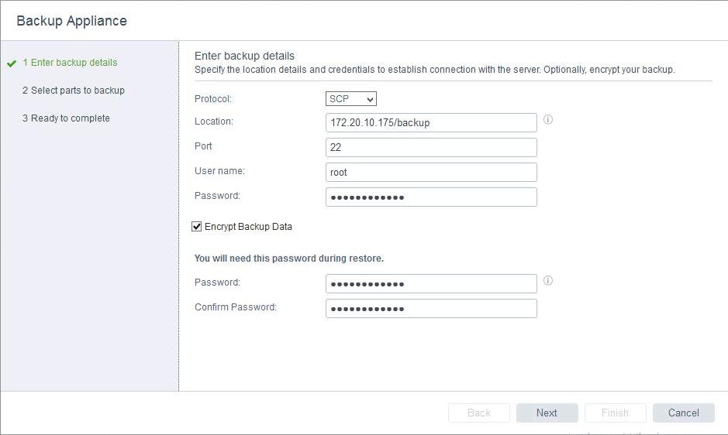Select step 1 Enter backup details
Viewport: 728px width, 435px height.
coord(70,63)
